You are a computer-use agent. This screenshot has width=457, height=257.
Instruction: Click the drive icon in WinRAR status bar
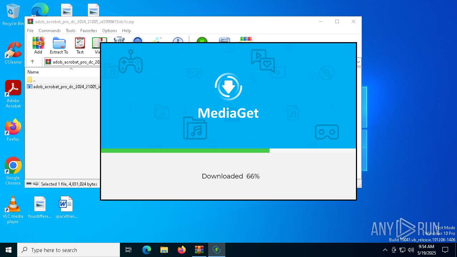[x=29, y=184]
